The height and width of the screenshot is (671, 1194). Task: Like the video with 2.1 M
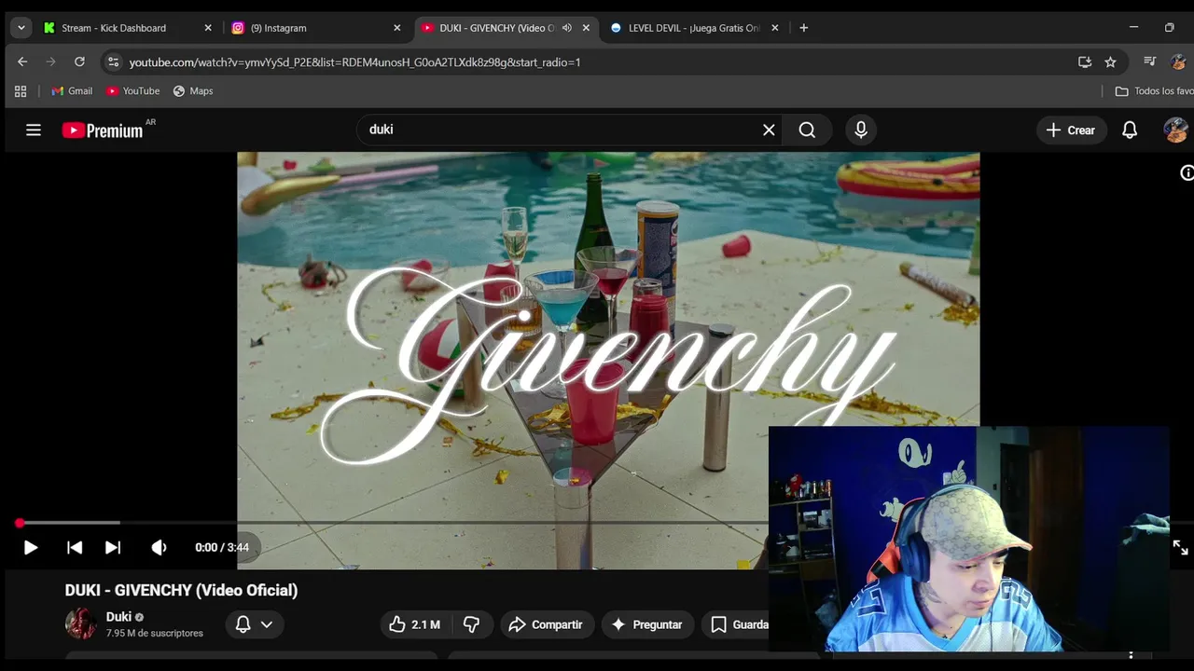415,624
